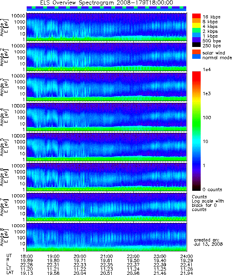
Task: Click the Anode 5 spectrogram panel
Action: pos(107,147)
